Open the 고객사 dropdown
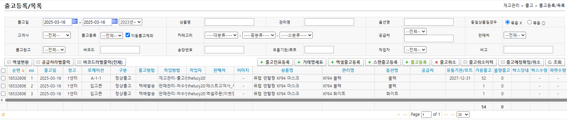567x132 pixels. click(57, 35)
